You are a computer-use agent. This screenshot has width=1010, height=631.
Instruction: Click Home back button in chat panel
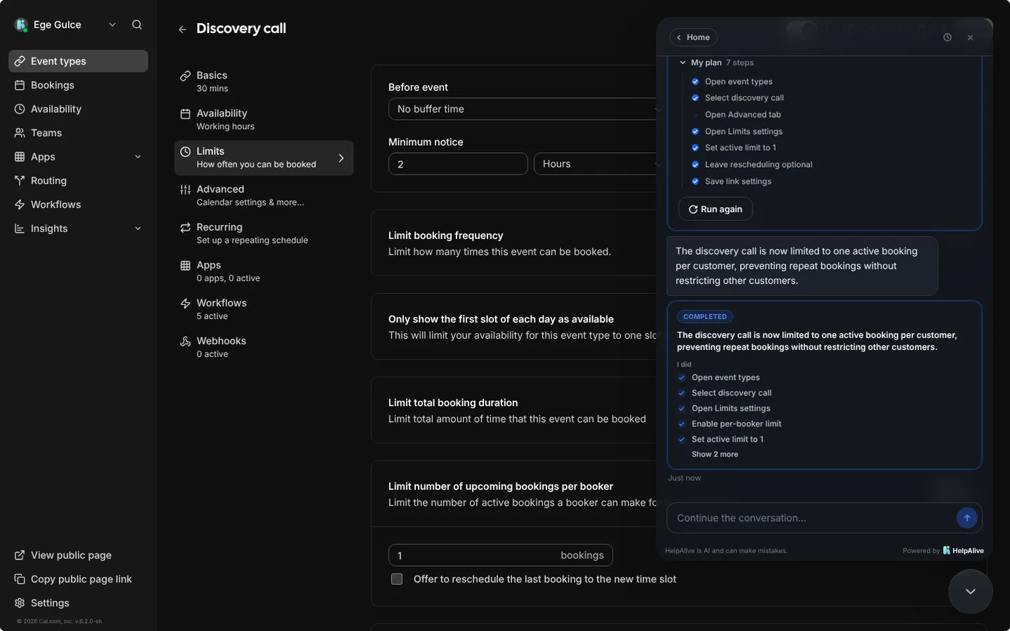tap(693, 37)
